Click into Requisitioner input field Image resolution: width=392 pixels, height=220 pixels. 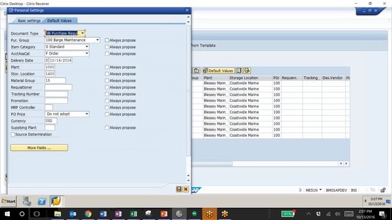point(59,87)
